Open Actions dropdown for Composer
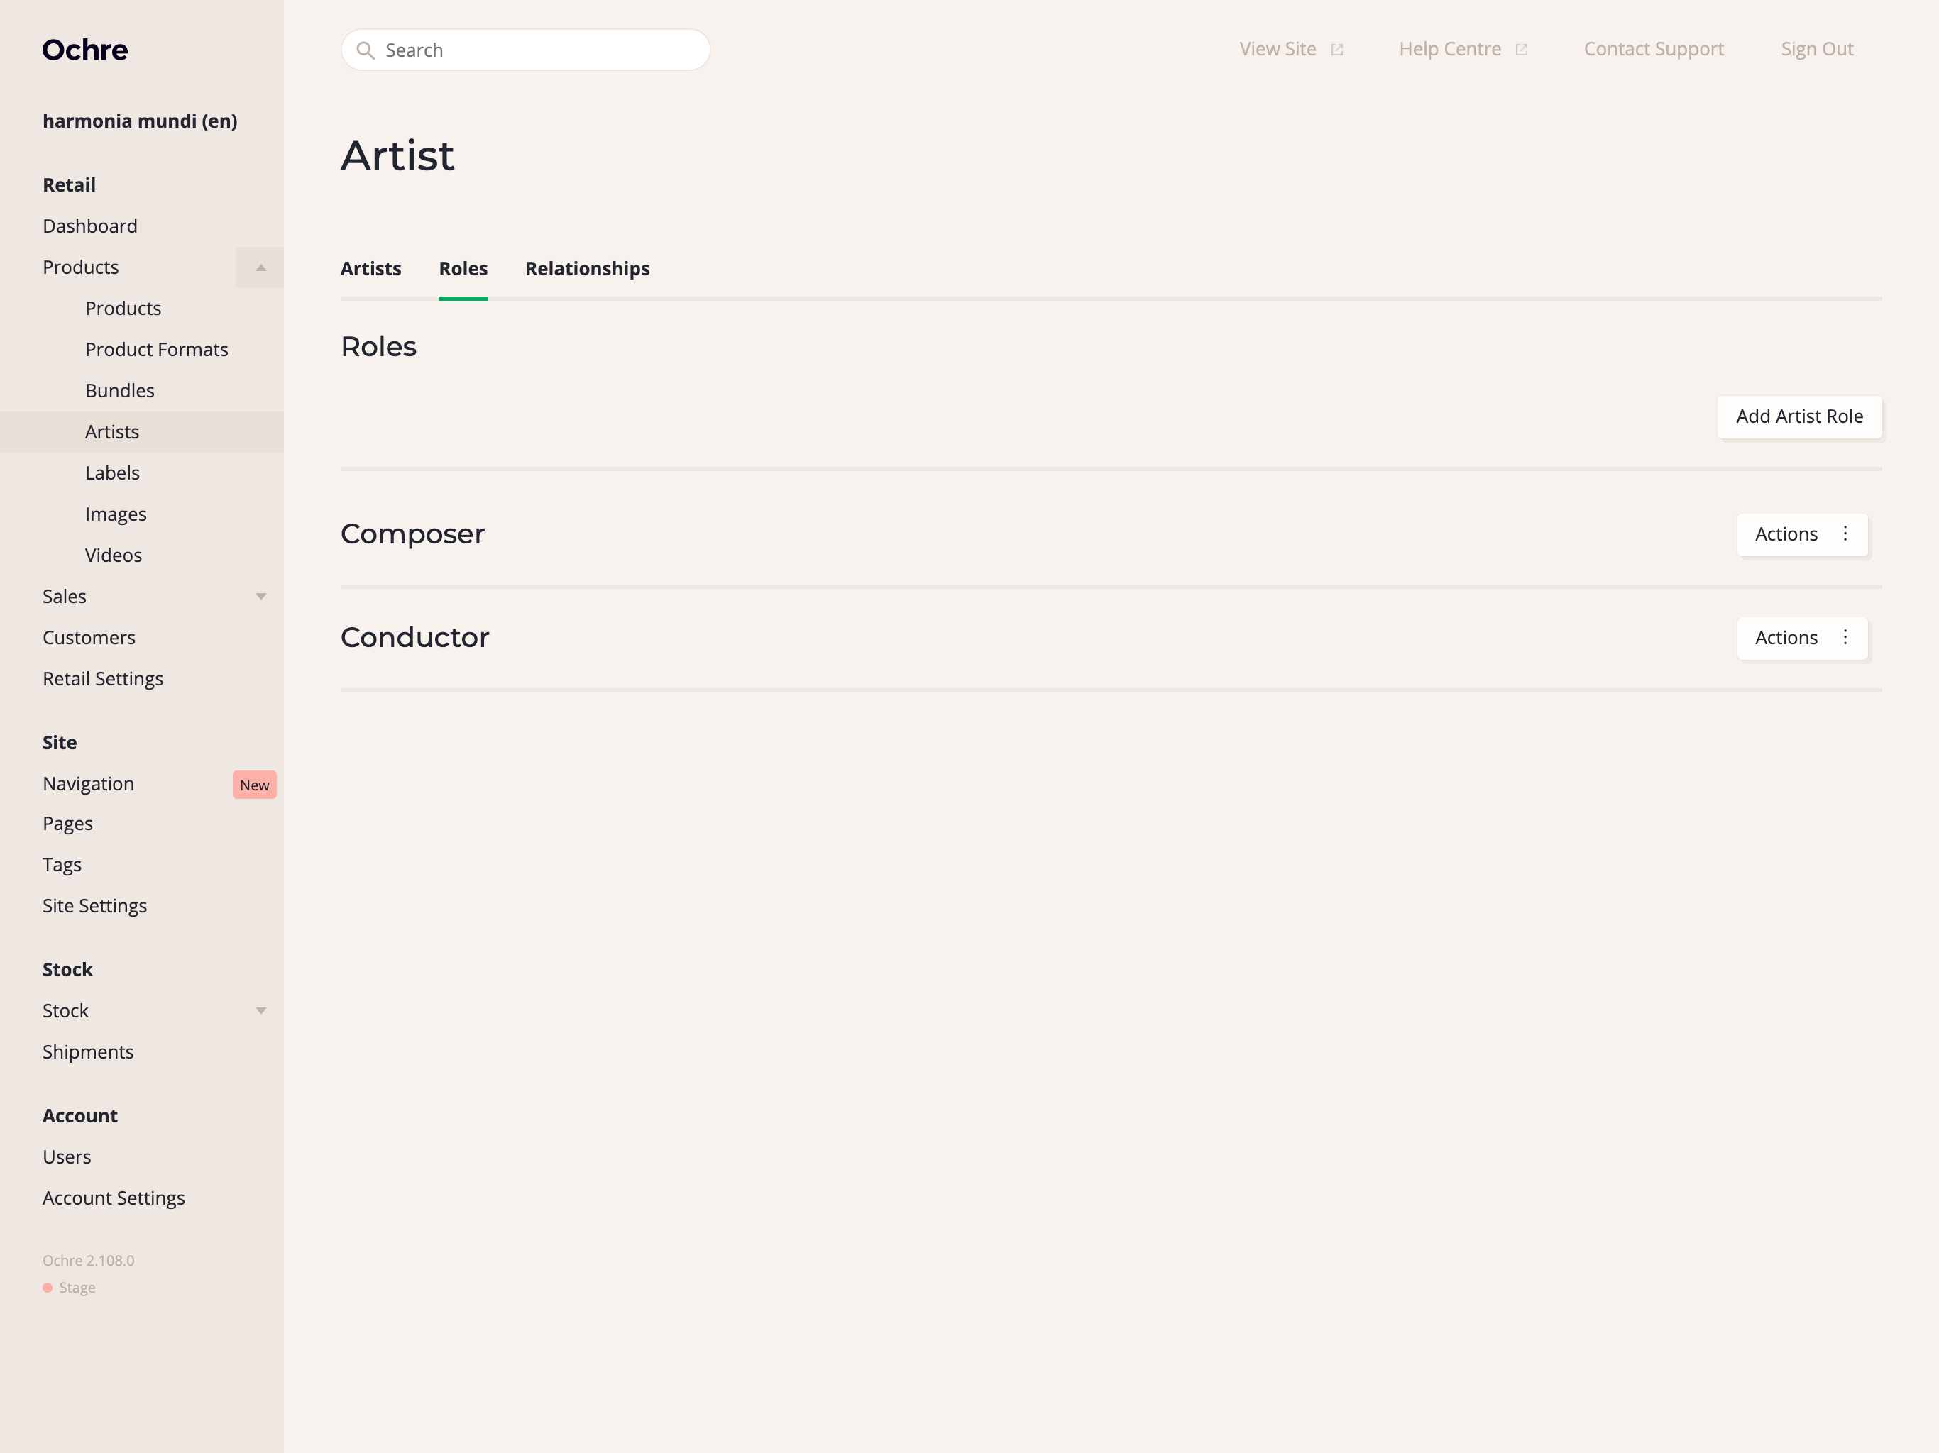This screenshot has width=1939, height=1453. point(1786,534)
